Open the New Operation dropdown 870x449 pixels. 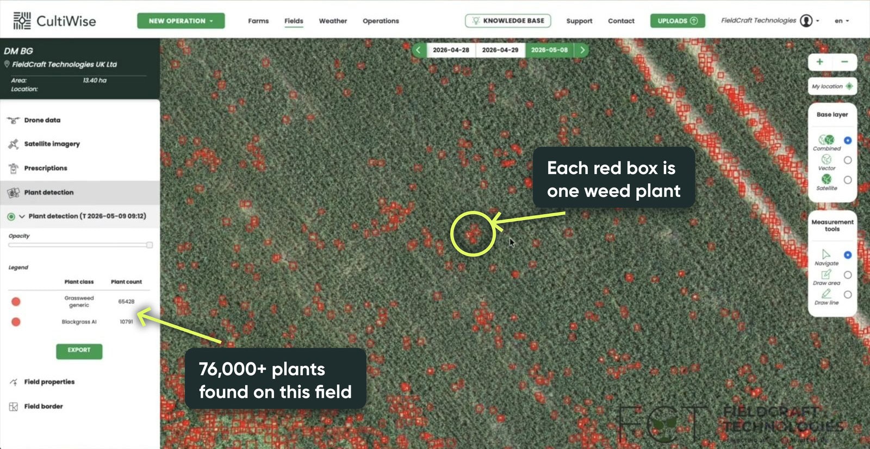181,21
